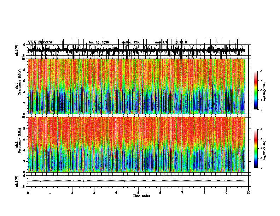The width and height of the screenshot is (280, 216).
Task: Click time axis tick label "0"
Action: coord(28,193)
